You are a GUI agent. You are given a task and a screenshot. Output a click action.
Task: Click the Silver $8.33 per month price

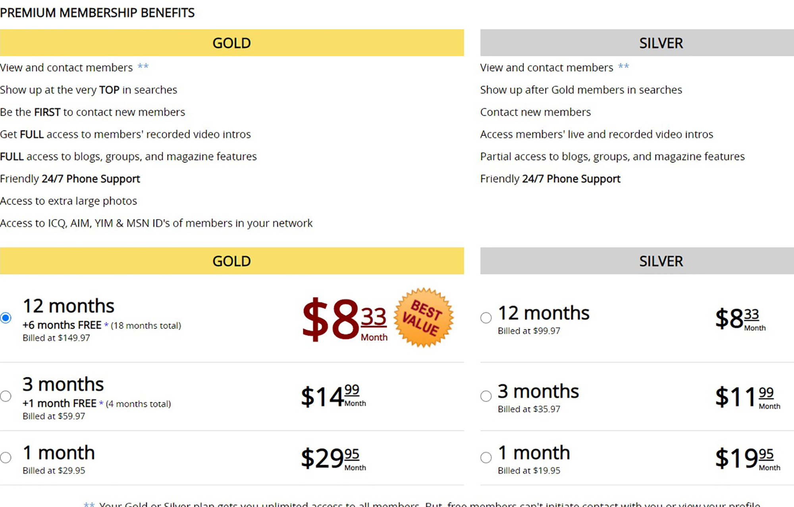[x=740, y=319]
